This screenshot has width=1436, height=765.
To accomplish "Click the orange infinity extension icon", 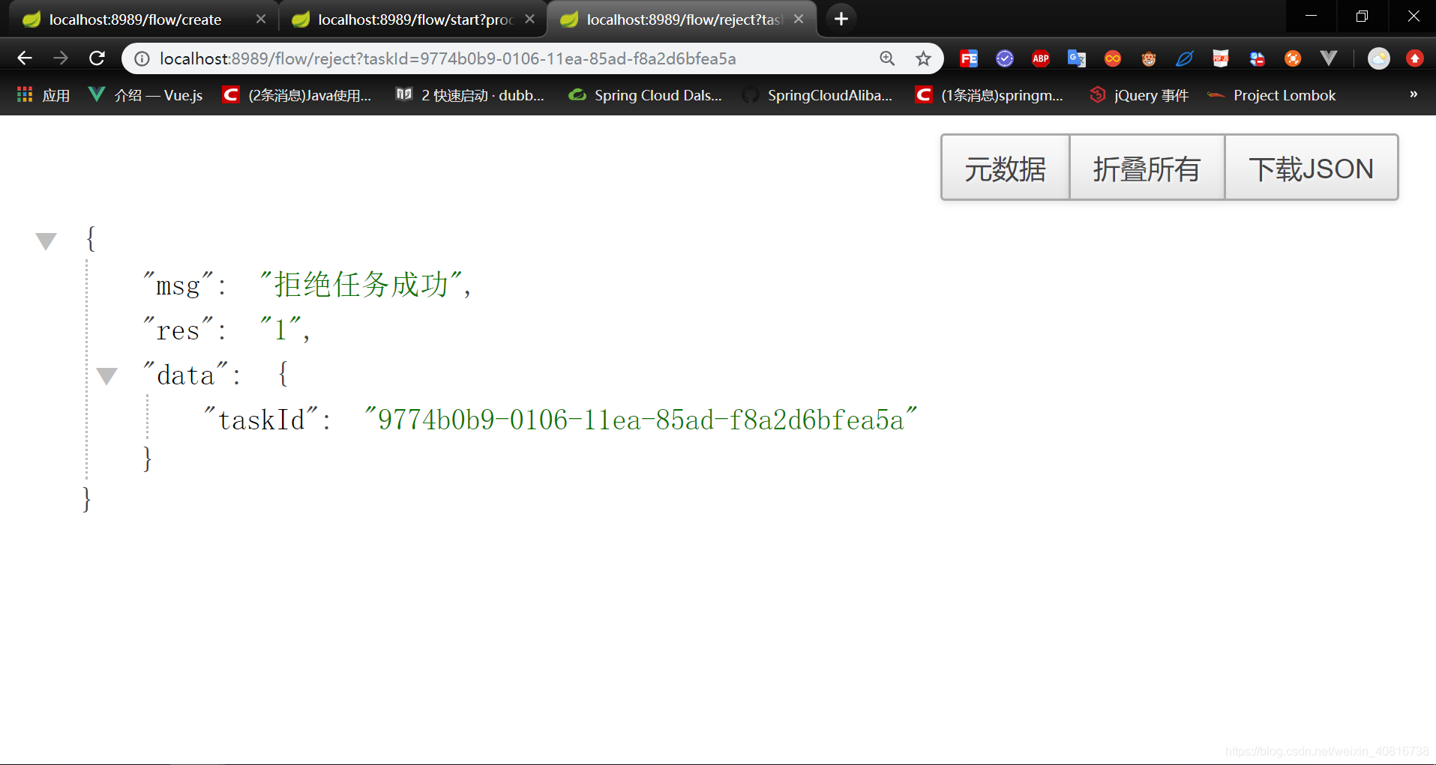I will [x=1113, y=58].
